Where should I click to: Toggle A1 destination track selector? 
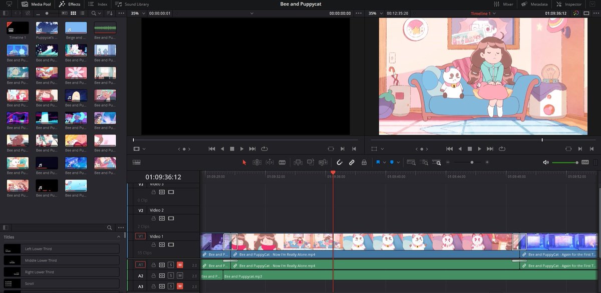(x=141, y=264)
